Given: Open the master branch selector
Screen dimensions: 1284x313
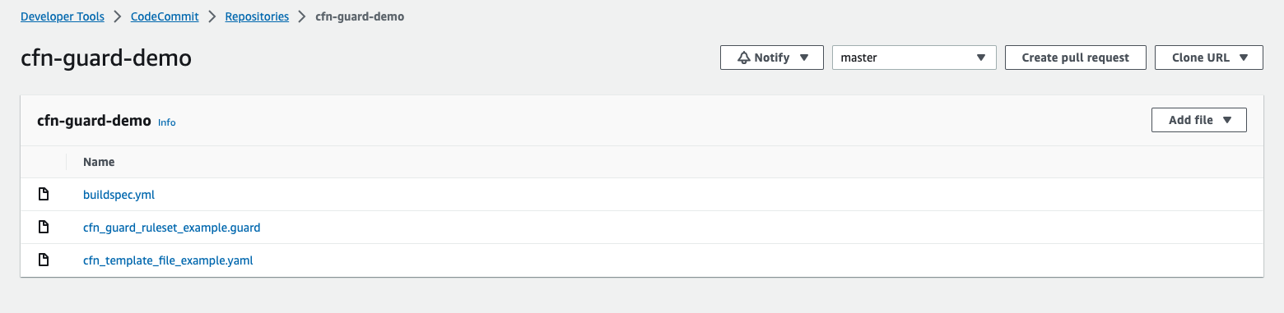Looking at the screenshot, I should (x=914, y=58).
